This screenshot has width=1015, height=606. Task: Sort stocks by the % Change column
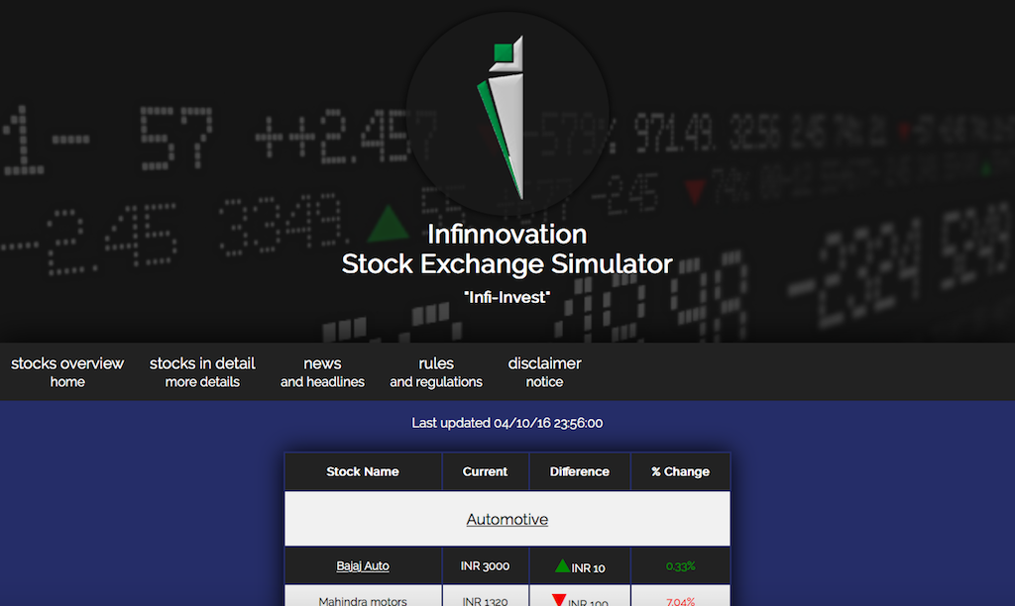tap(680, 471)
